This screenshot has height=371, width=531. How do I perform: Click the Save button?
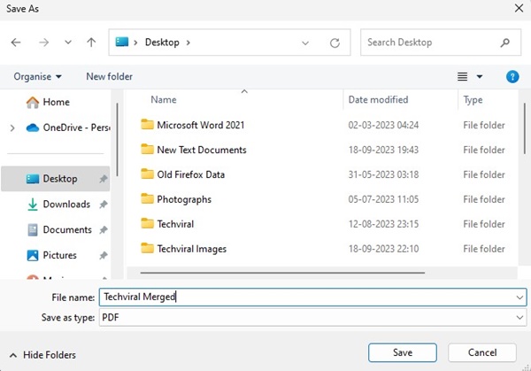click(x=403, y=352)
